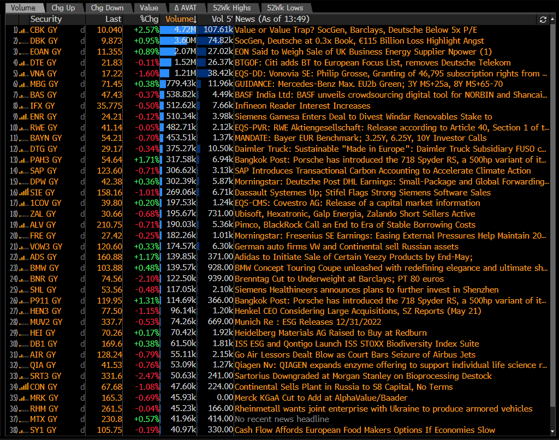Screen dimensions: 559x440
Task: Click 'No recent news headline' for MTX GY
Action: coord(282,419)
